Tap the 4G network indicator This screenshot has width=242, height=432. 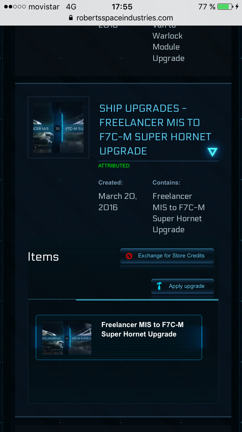pyautogui.click(x=71, y=7)
